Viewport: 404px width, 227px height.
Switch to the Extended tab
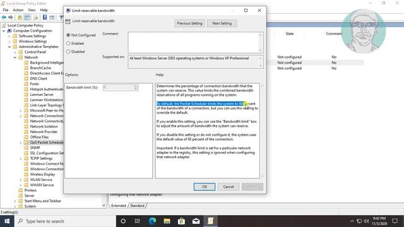pos(118,206)
